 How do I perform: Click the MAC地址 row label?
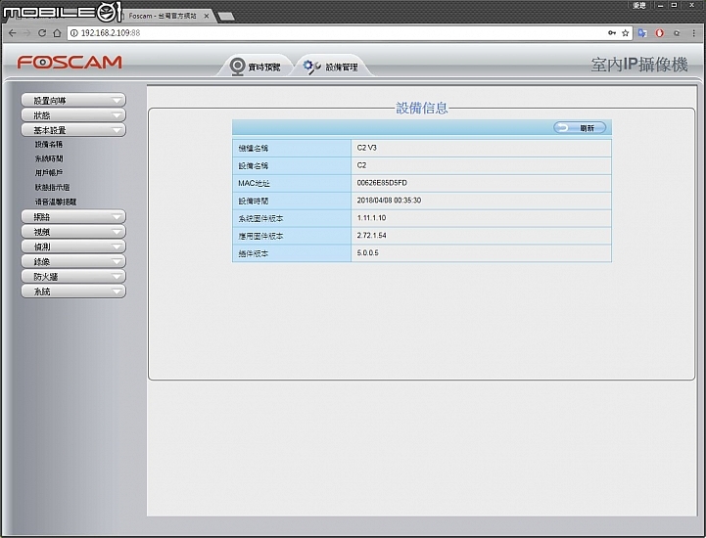tap(254, 183)
